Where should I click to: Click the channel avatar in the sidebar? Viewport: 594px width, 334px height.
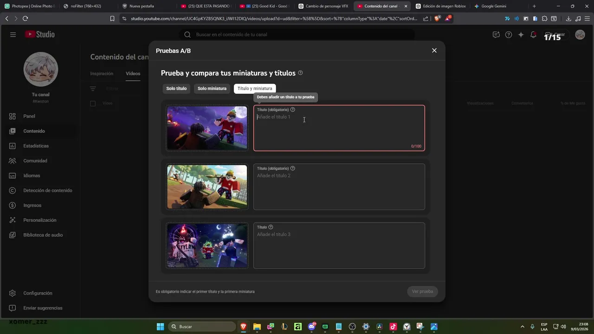40,69
